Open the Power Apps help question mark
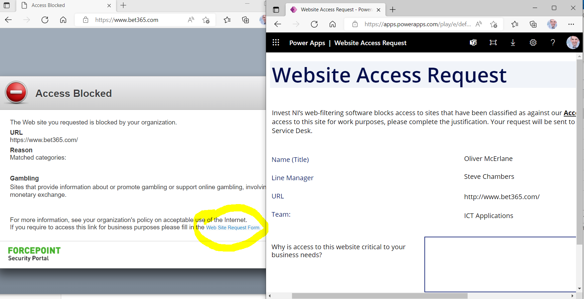Image resolution: width=584 pixels, height=299 pixels. coord(553,42)
